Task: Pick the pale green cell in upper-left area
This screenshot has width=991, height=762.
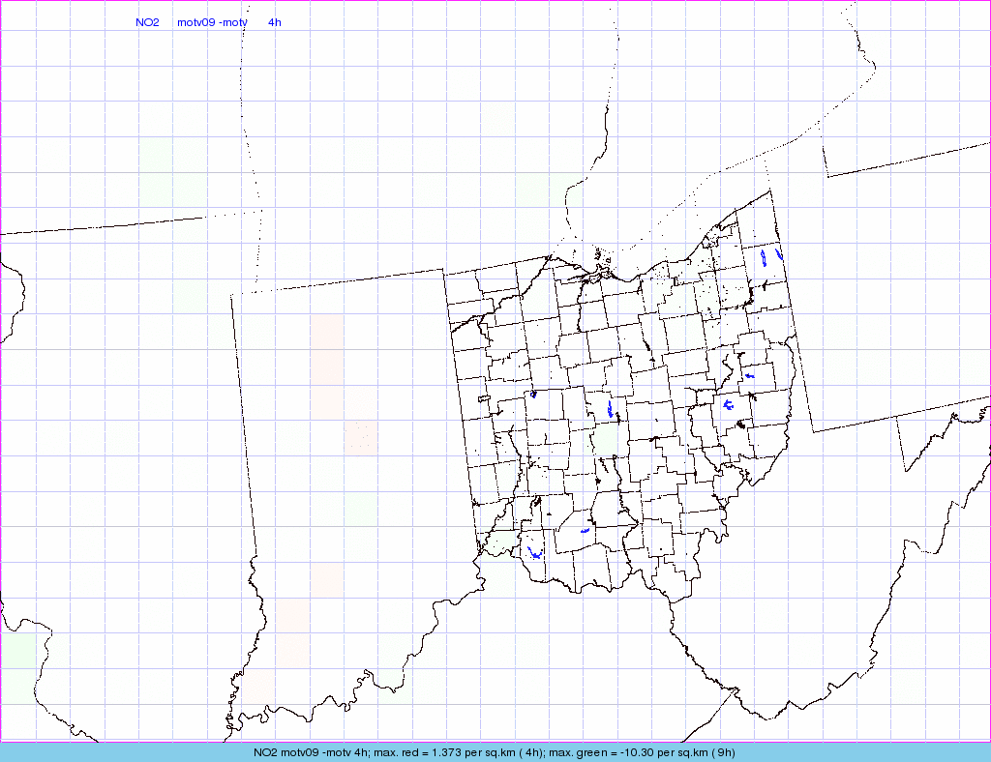Action: pyautogui.click(x=171, y=171)
